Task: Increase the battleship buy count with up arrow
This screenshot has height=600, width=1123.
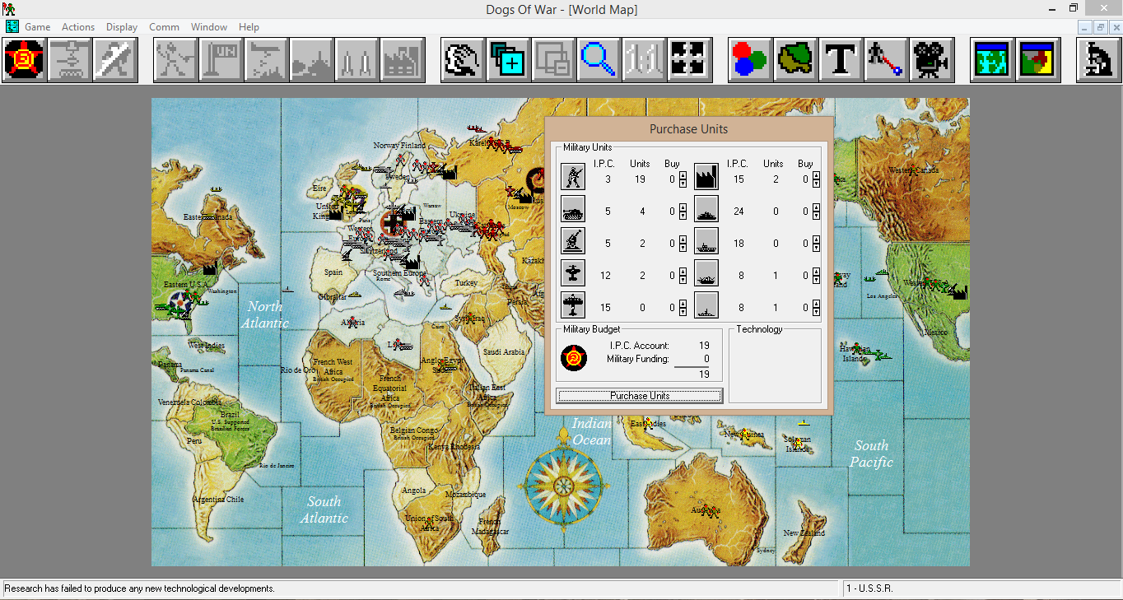Action: pyautogui.click(x=816, y=207)
